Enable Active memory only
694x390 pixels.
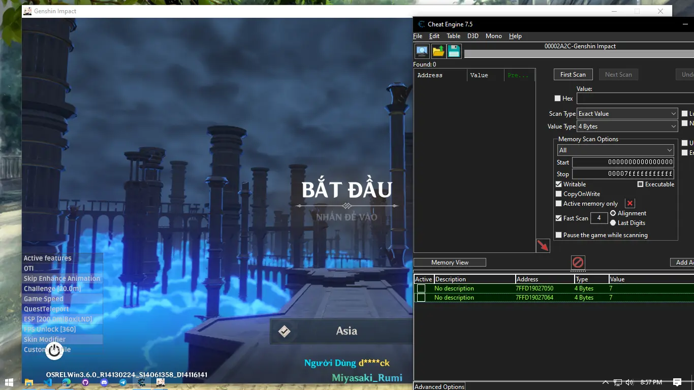click(559, 204)
